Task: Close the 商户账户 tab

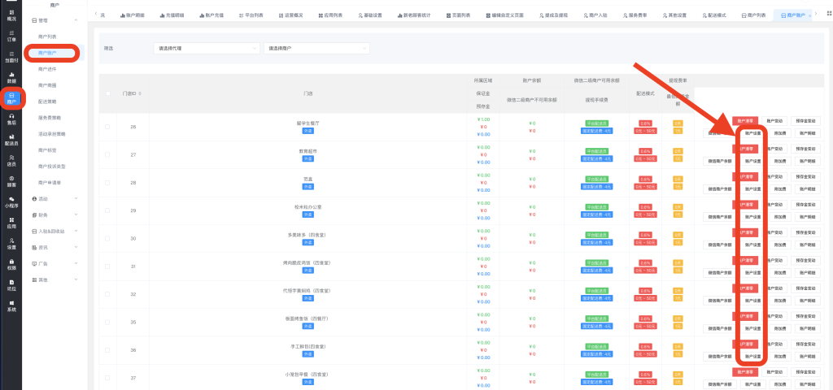Action: (x=809, y=15)
